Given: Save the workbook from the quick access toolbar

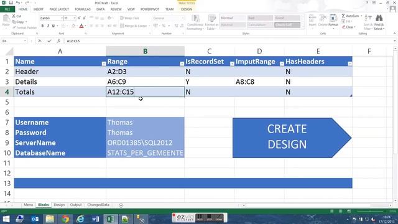Looking at the screenshot, I should 11,2.
